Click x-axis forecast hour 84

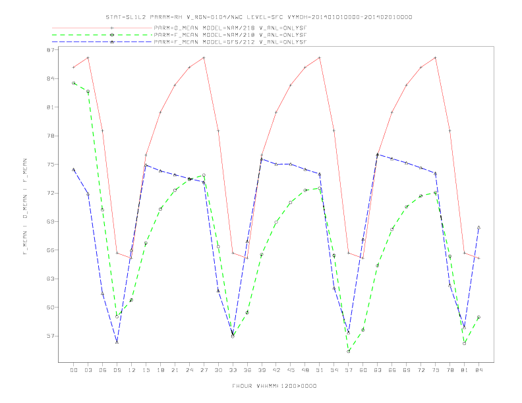tap(479, 370)
